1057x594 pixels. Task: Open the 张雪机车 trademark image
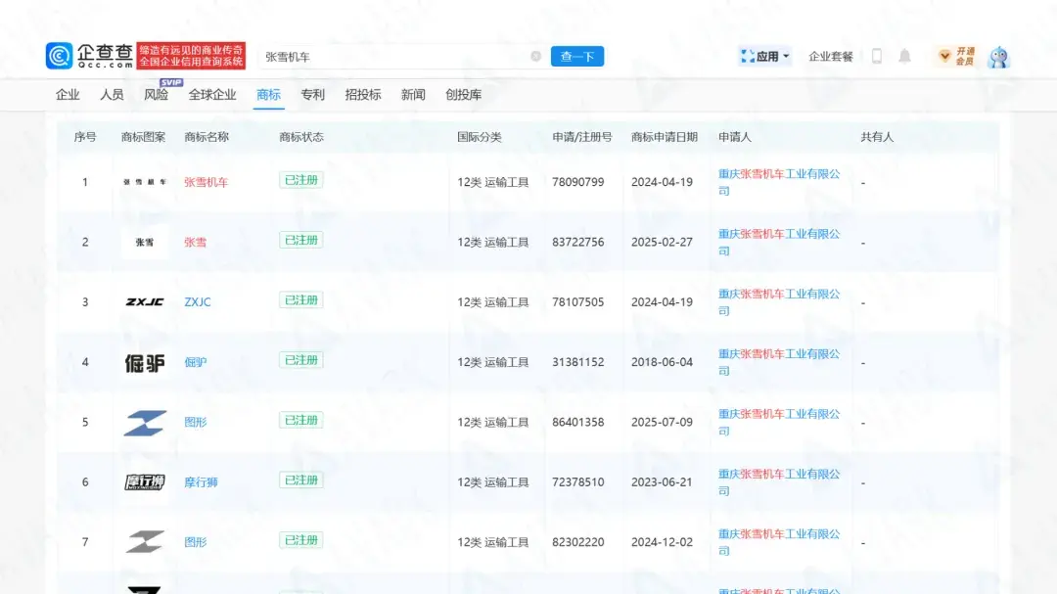144,182
